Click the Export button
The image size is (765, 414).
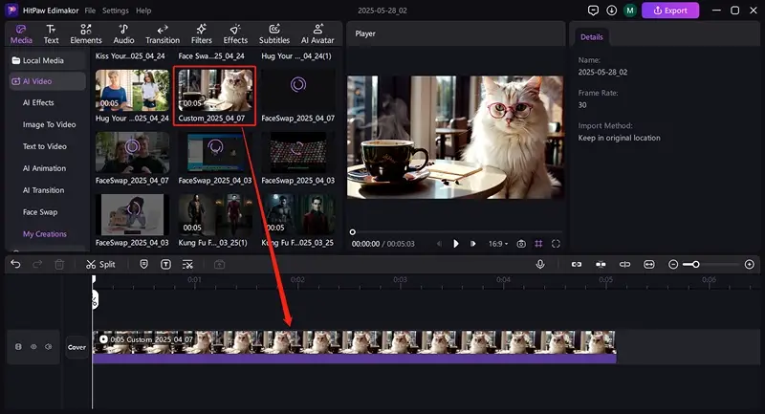(670, 11)
